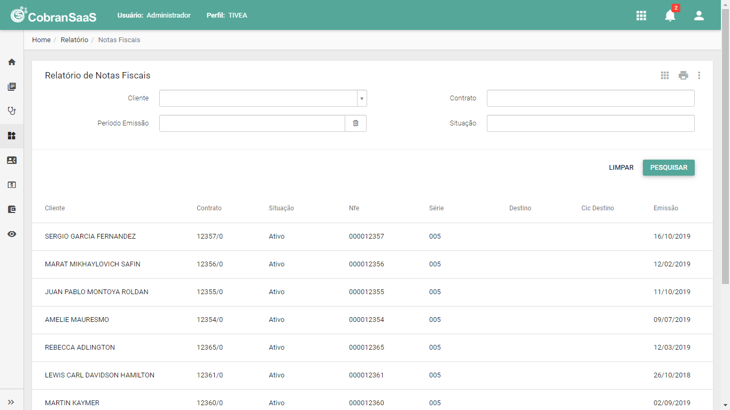Click contract number 12356/0
This screenshot has width=730, height=410.
click(x=209, y=264)
